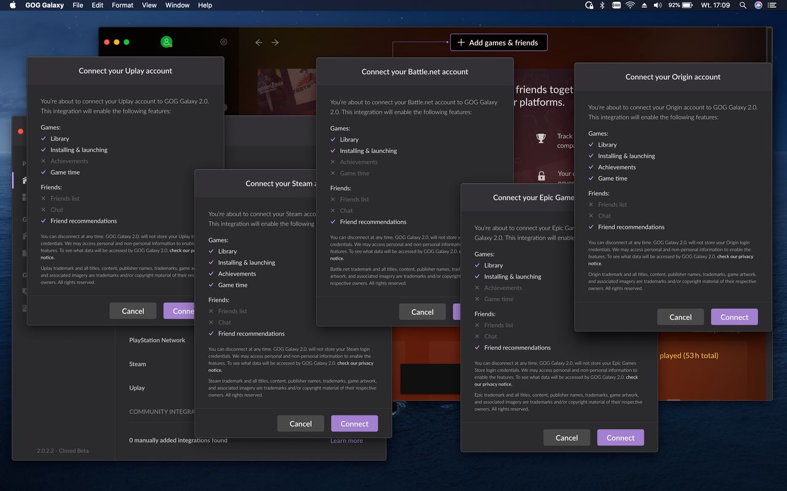Cancel the Battle.net account connection dialog
Viewport: 787px width, 491px height.
[422, 312]
